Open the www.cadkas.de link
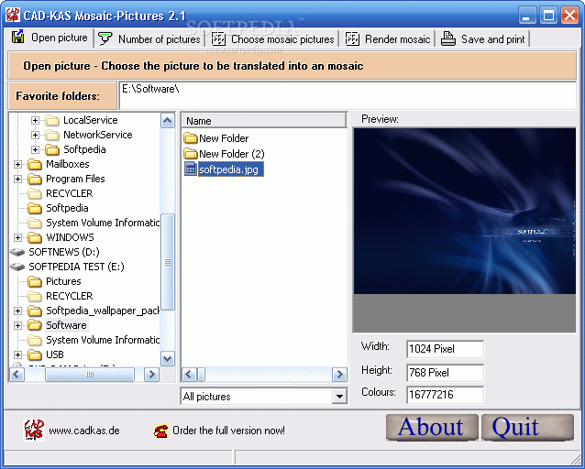Viewport: 585px width, 469px height. pyautogui.click(x=84, y=431)
